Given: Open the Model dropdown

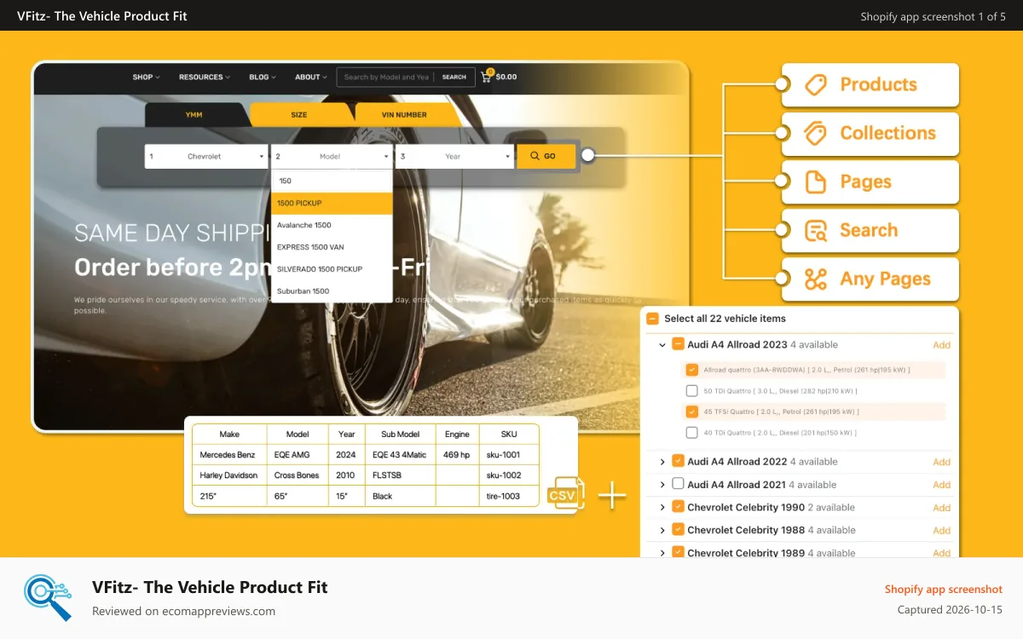Looking at the screenshot, I should (332, 156).
